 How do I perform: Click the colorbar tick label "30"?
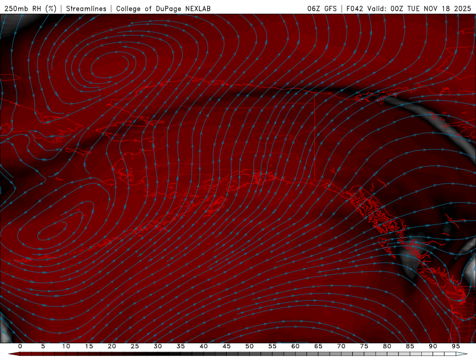[158, 346]
